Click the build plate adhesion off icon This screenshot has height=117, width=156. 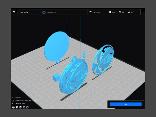[x=129, y=12]
